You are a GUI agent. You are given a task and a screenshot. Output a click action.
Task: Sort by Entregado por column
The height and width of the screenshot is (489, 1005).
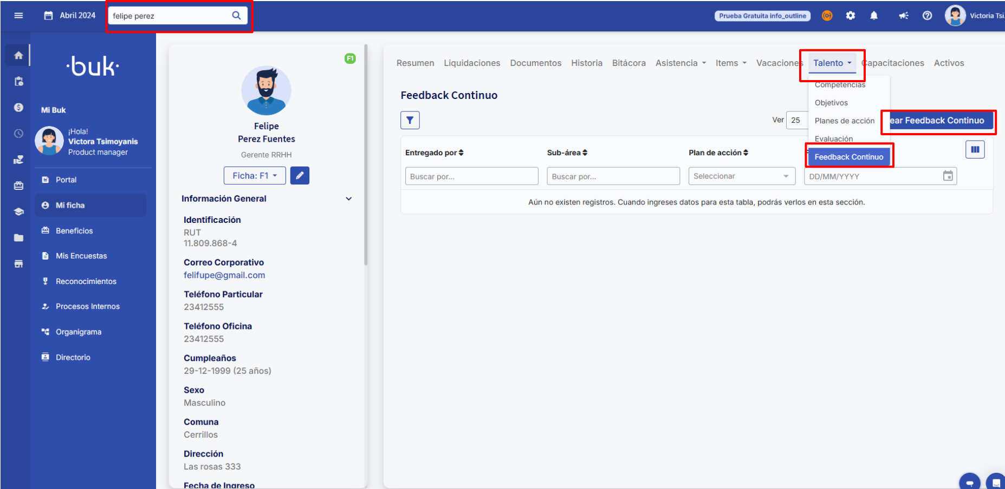tap(435, 153)
